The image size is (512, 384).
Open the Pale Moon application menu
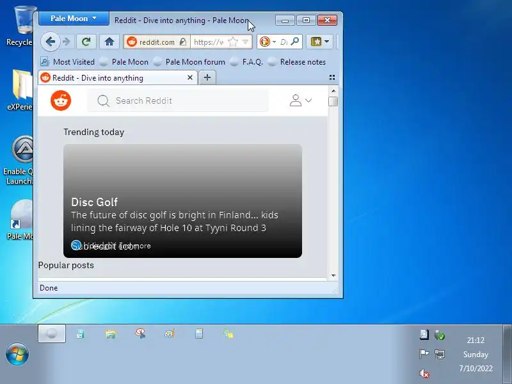tap(74, 19)
